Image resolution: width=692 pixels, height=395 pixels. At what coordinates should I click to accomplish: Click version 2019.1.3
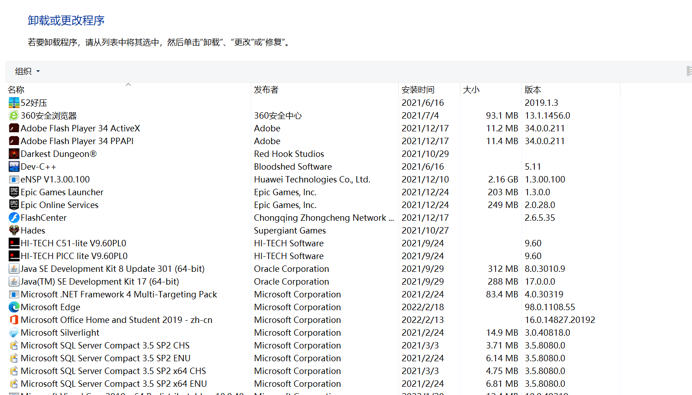click(x=541, y=103)
